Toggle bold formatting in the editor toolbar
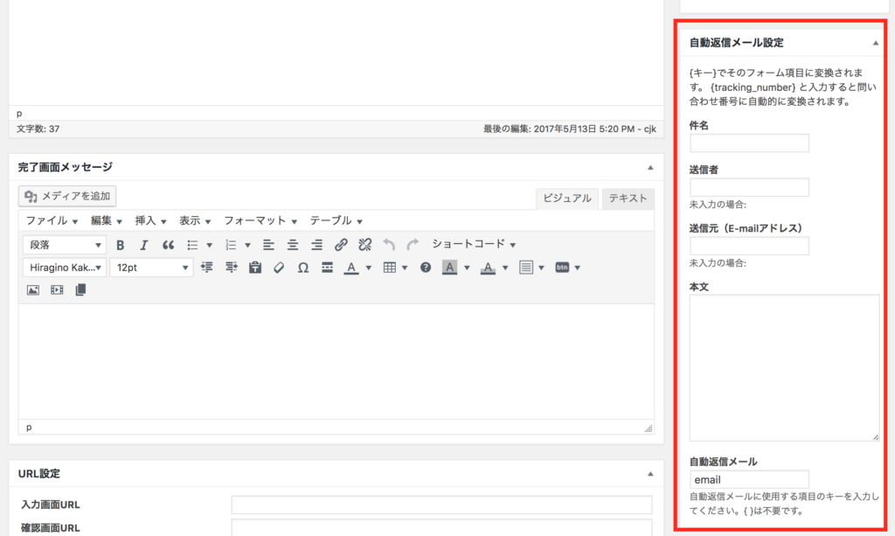Image resolution: width=895 pixels, height=536 pixels. click(121, 245)
